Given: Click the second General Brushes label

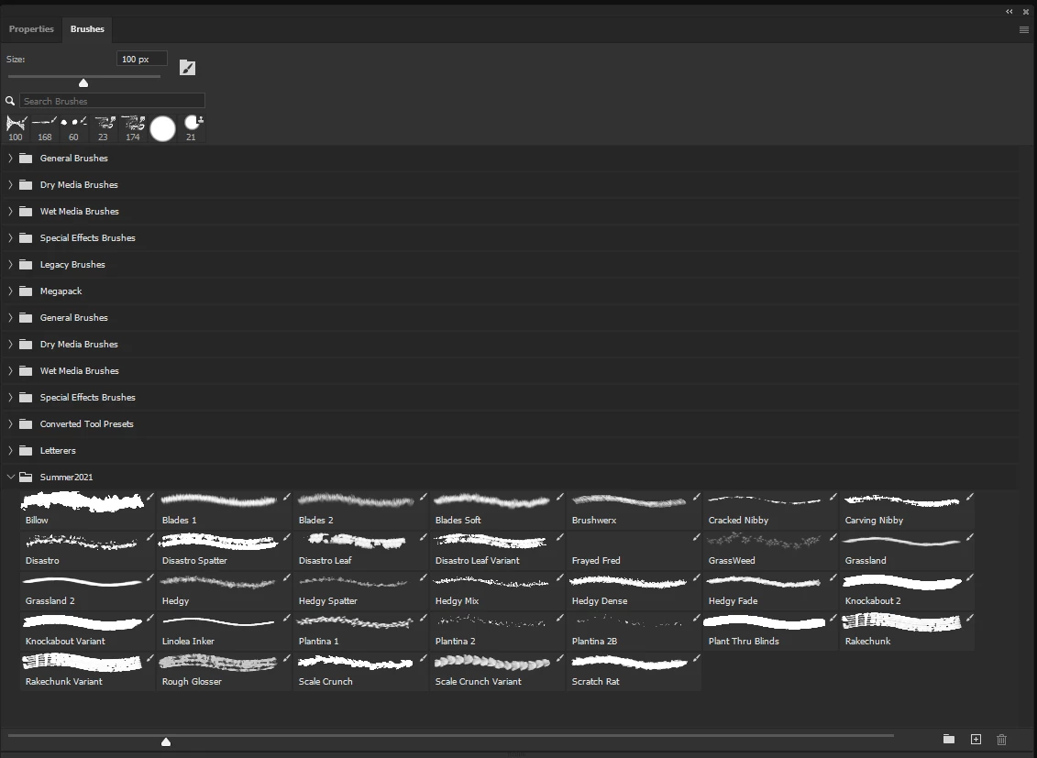Looking at the screenshot, I should pos(73,317).
